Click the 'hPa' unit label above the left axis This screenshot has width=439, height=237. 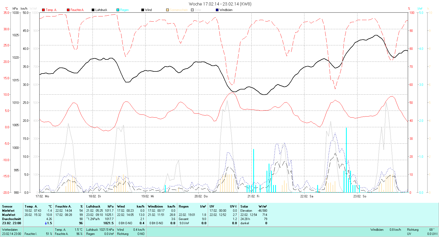(x=15, y=9)
